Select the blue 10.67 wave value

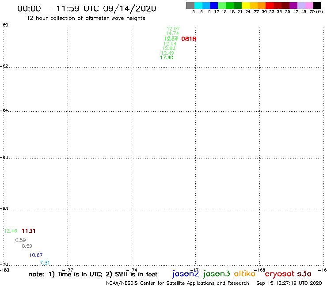click(x=36, y=255)
